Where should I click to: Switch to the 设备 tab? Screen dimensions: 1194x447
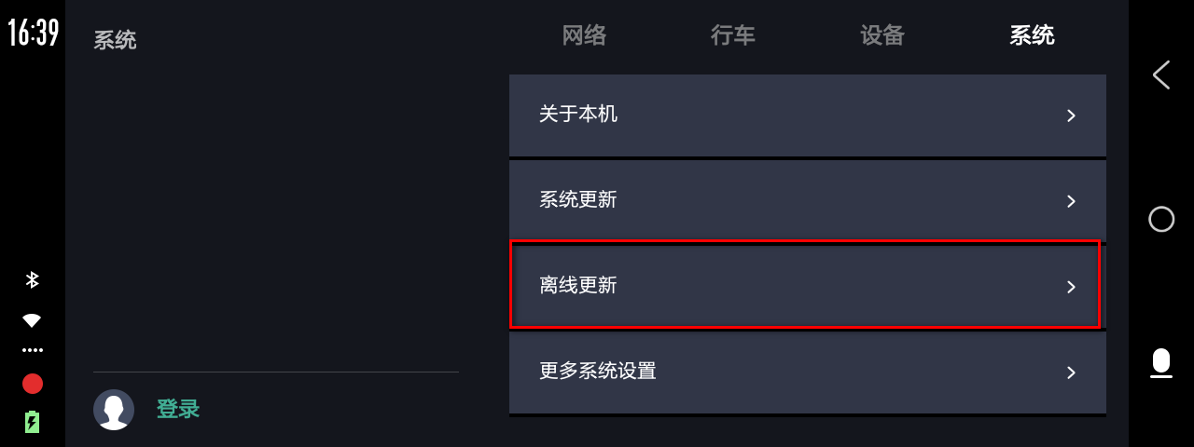pos(882,35)
